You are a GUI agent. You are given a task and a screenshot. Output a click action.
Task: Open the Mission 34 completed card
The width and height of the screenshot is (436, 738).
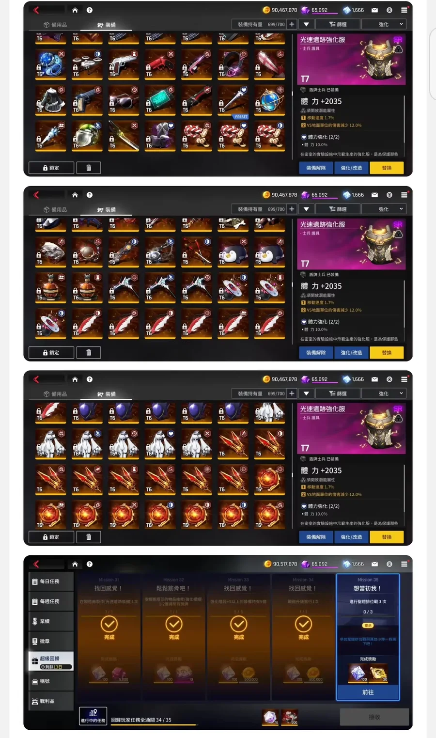[x=303, y=637]
